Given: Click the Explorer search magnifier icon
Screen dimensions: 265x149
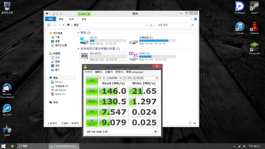Looking at the screenshot, I should 193,25.
